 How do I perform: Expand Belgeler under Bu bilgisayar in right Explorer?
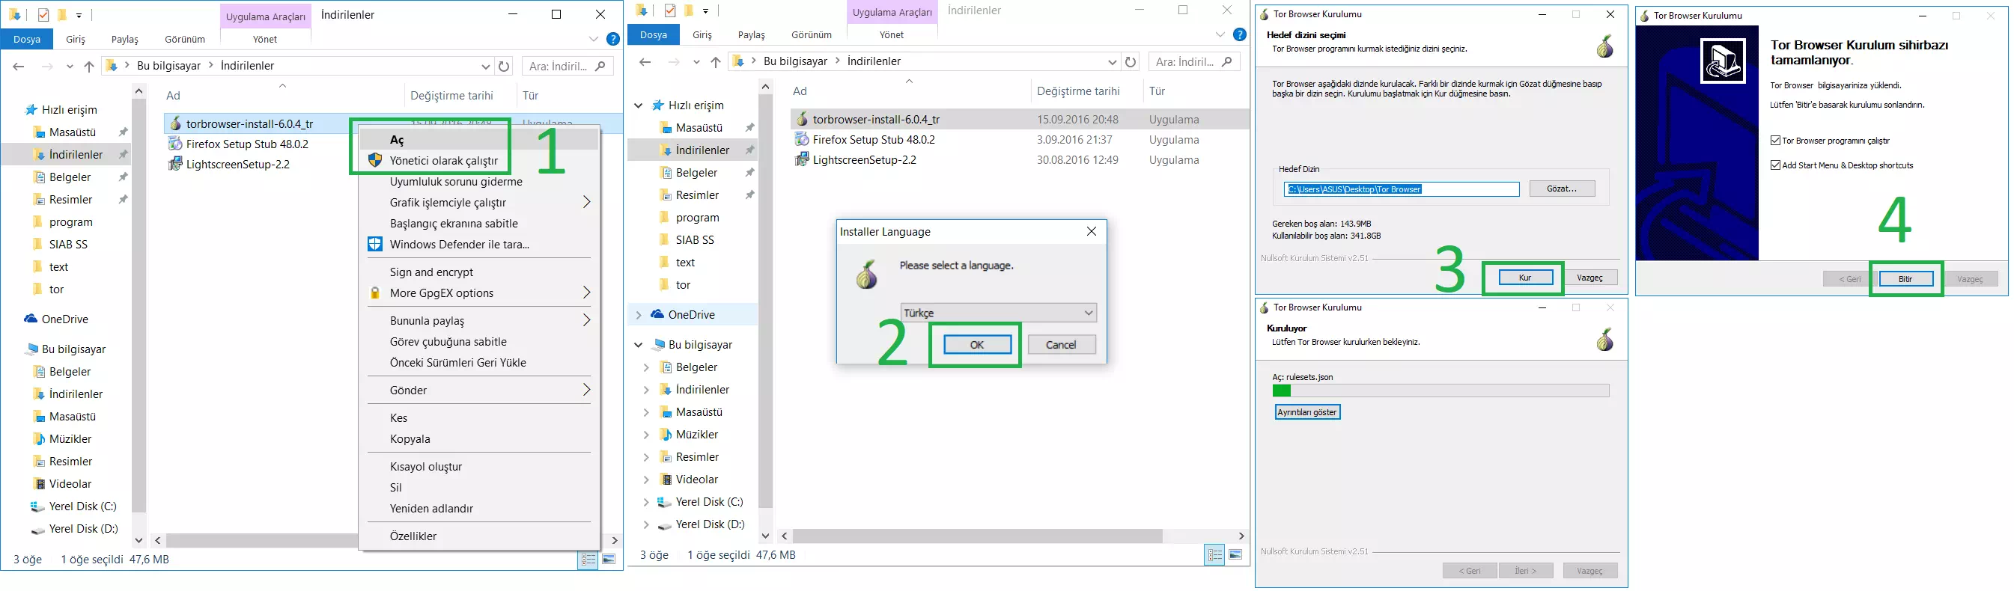(x=646, y=368)
